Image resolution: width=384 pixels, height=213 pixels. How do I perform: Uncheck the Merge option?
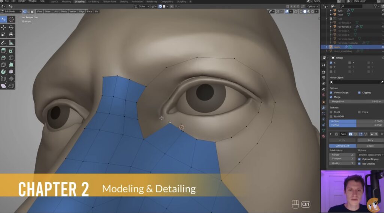click(x=331, y=97)
